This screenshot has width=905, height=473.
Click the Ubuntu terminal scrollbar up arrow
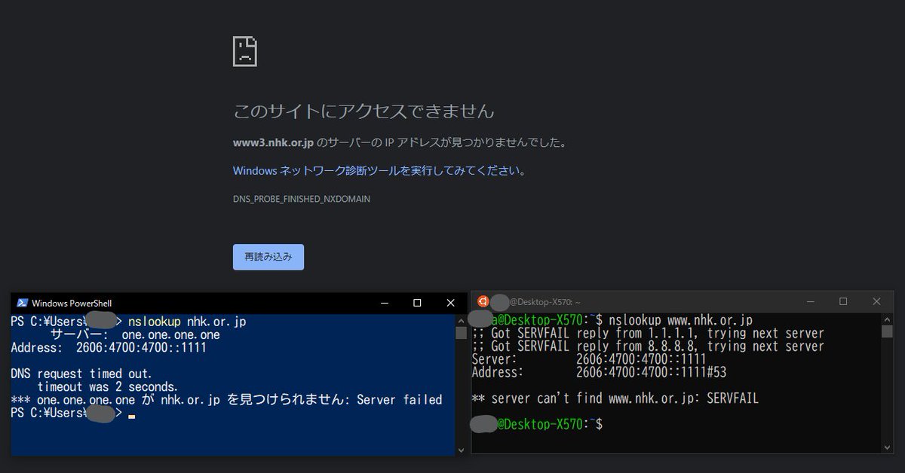[887, 319]
